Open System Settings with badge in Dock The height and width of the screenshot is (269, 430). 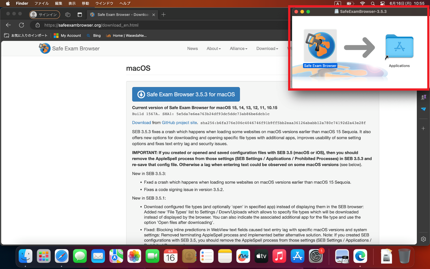click(316, 256)
